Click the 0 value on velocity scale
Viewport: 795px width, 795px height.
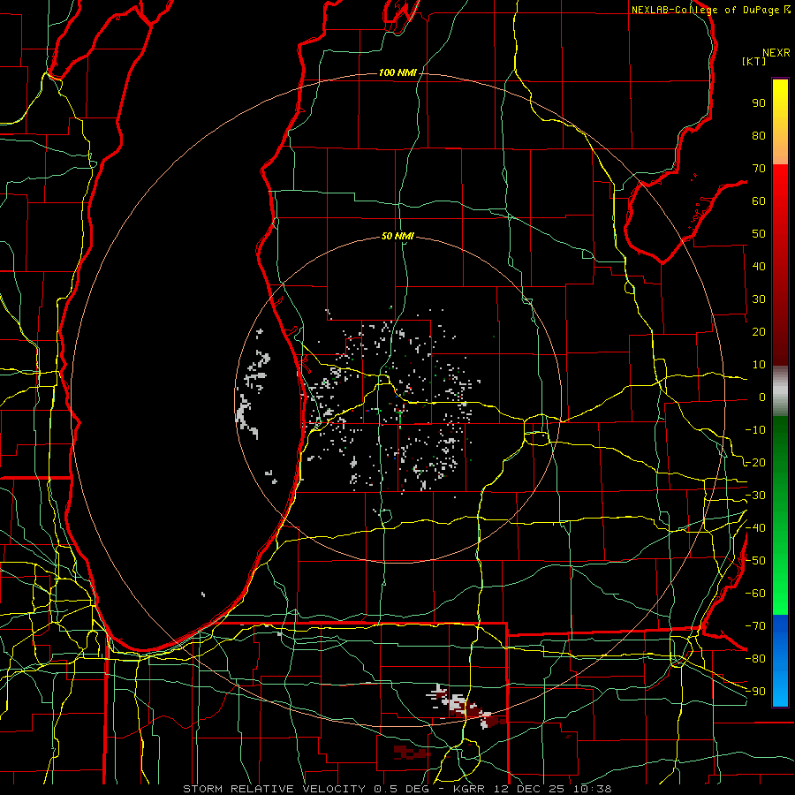click(762, 397)
